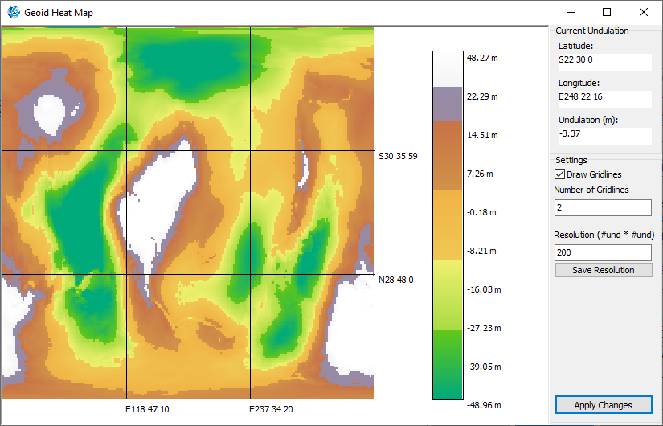Click the purple band of the color legend

pos(448,104)
